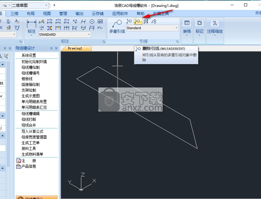Image resolution: width=261 pixels, height=199 pixels.
Task: Open the 二维草图 workspace dropdown
Action: pyautogui.click(x=46, y=5)
